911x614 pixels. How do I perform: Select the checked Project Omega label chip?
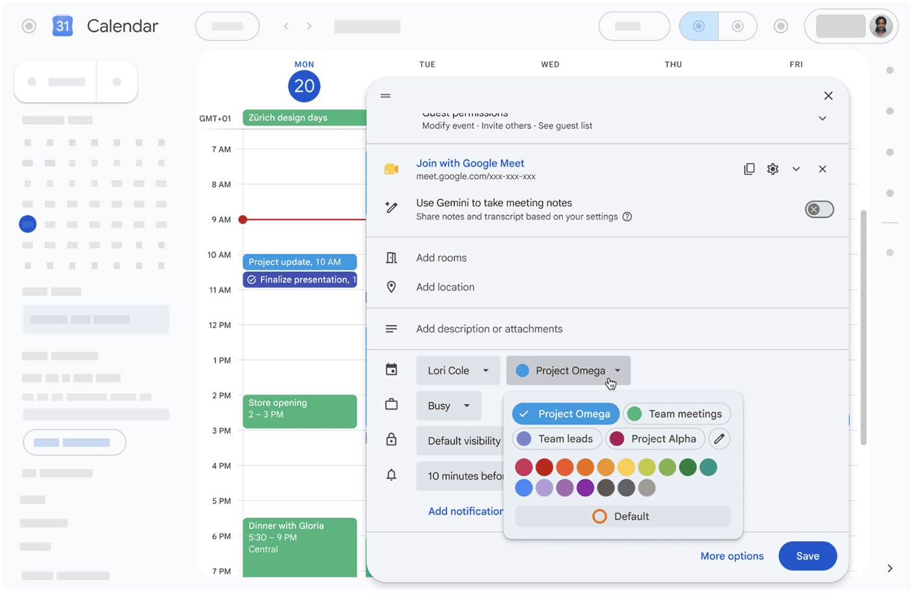point(565,414)
